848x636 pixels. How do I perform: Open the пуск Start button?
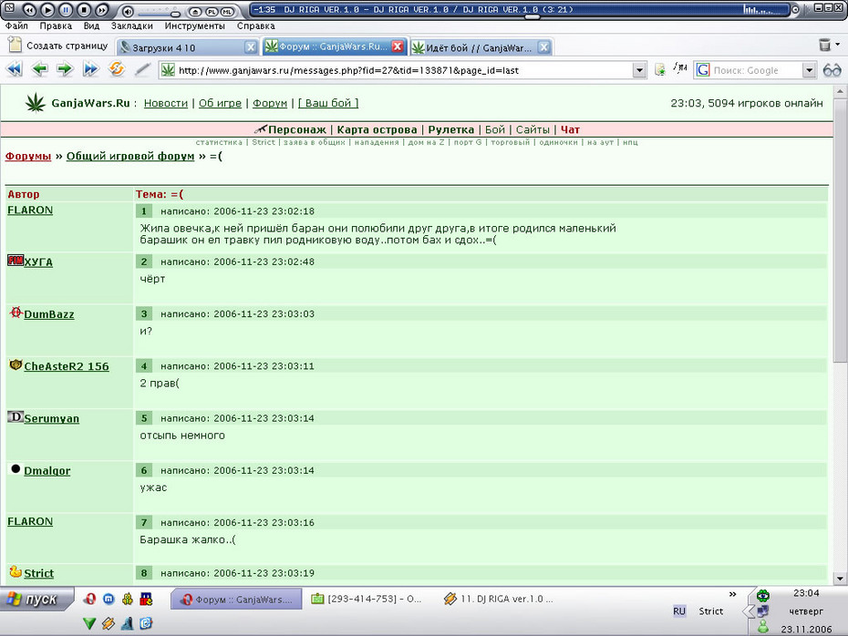[x=36, y=600]
